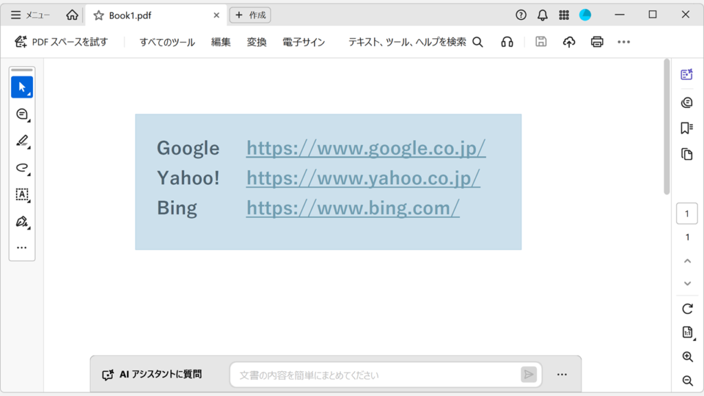Rotate the page with the rotate icon

pyautogui.click(x=687, y=309)
